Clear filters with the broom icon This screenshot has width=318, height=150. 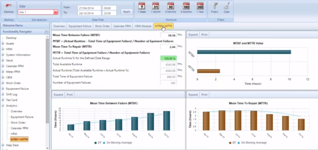(226, 6)
